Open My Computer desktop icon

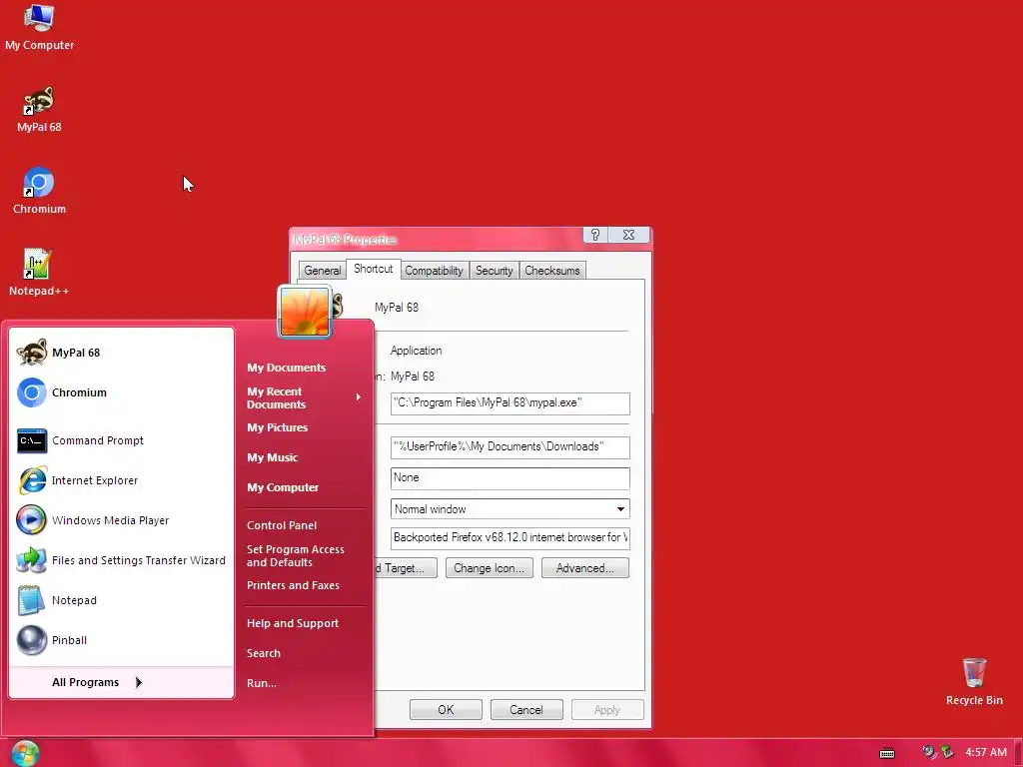(39, 27)
